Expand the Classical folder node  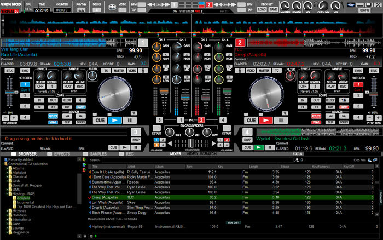pyautogui.click(x=7, y=177)
